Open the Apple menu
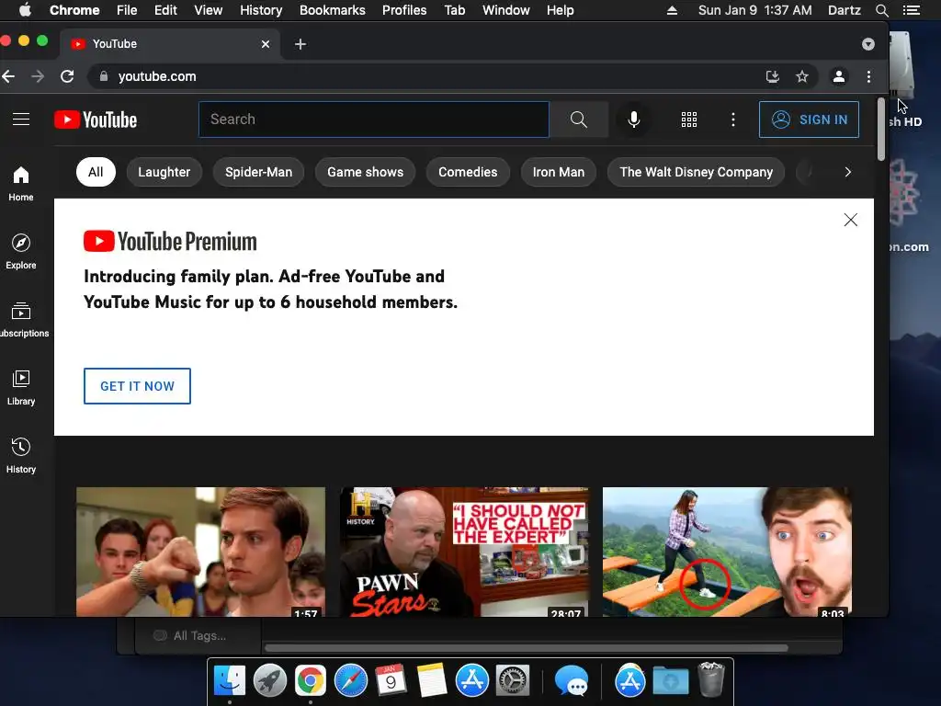This screenshot has width=941, height=706. pos(25,10)
